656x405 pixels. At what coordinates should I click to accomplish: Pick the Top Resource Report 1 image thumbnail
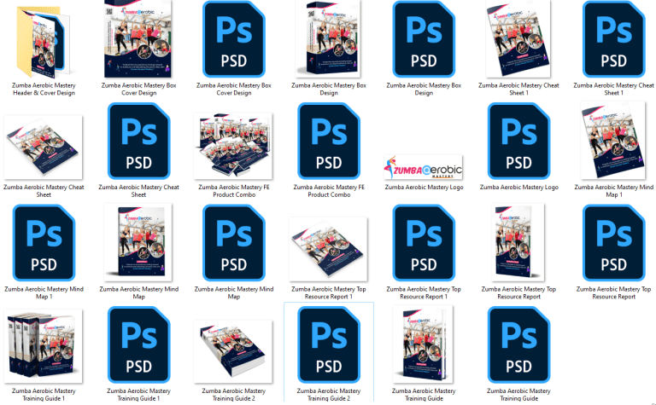coord(329,246)
